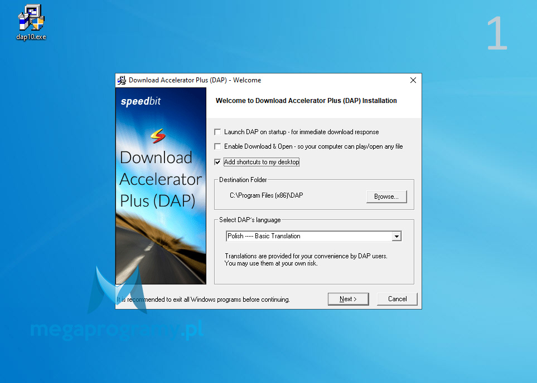Proceed with the Next button
Image resolution: width=537 pixels, height=383 pixels.
349,299
